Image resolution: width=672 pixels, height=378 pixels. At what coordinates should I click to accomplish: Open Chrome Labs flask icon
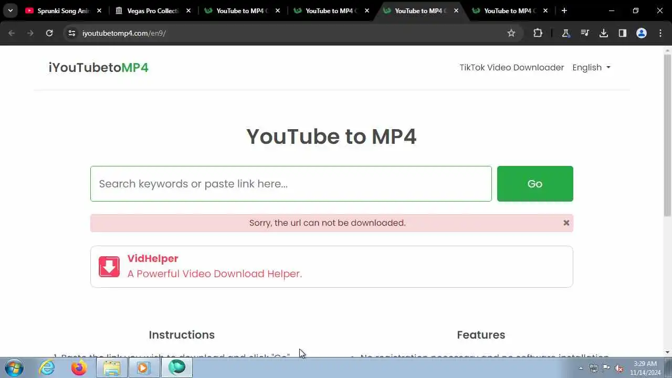pyautogui.click(x=566, y=33)
